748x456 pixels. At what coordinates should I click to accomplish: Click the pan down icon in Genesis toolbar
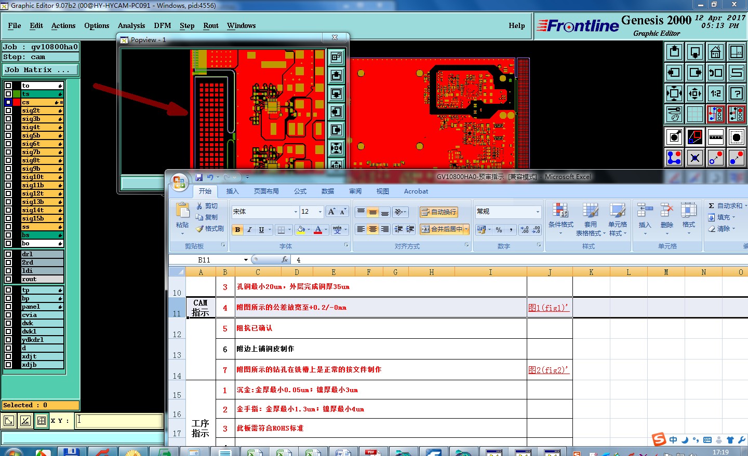coord(695,52)
